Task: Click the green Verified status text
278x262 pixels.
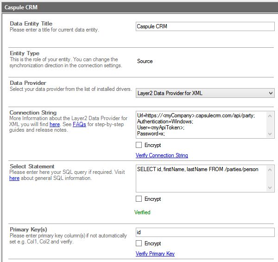Action: point(142,212)
